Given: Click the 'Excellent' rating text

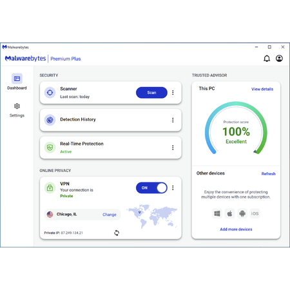Looking at the screenshot, I should point(236,141).
